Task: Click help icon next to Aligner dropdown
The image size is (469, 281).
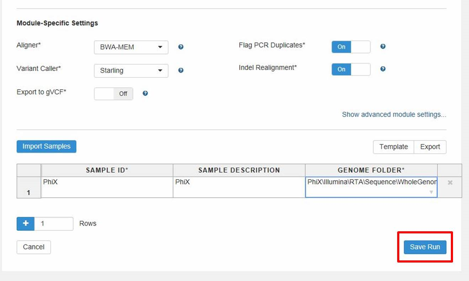Action: (181, 47)
